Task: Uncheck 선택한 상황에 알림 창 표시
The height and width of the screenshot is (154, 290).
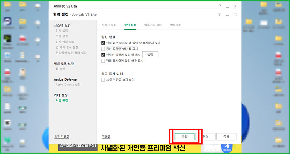Action: 103,55
